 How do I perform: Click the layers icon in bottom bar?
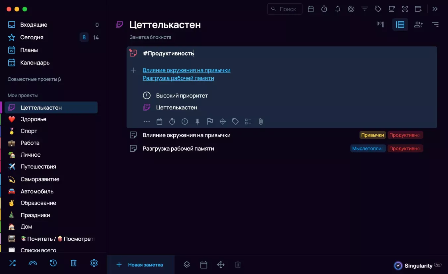click(187, 265)
